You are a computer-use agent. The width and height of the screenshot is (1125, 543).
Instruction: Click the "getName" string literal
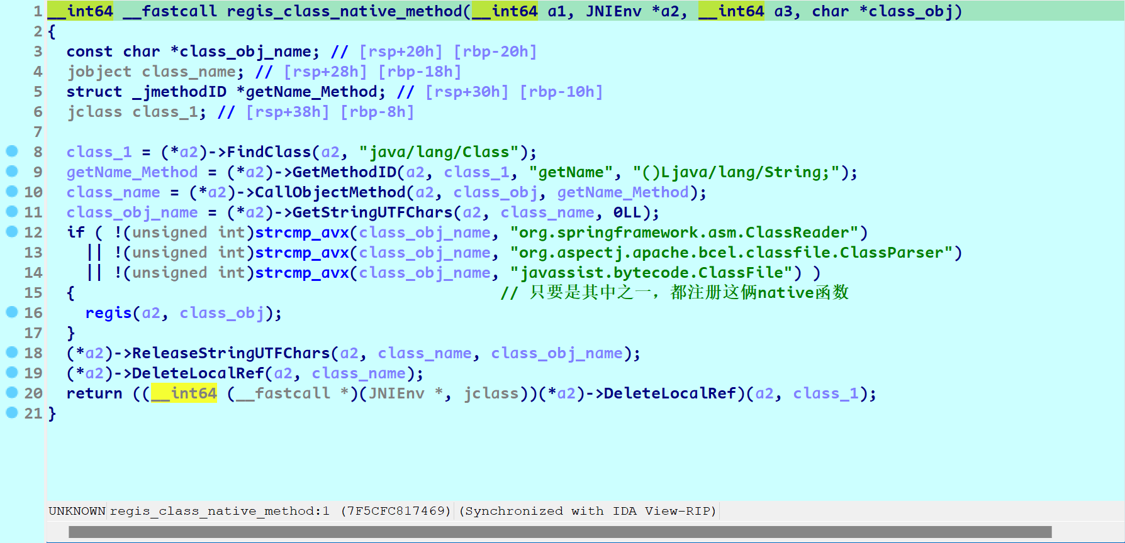tap(571, 172)
